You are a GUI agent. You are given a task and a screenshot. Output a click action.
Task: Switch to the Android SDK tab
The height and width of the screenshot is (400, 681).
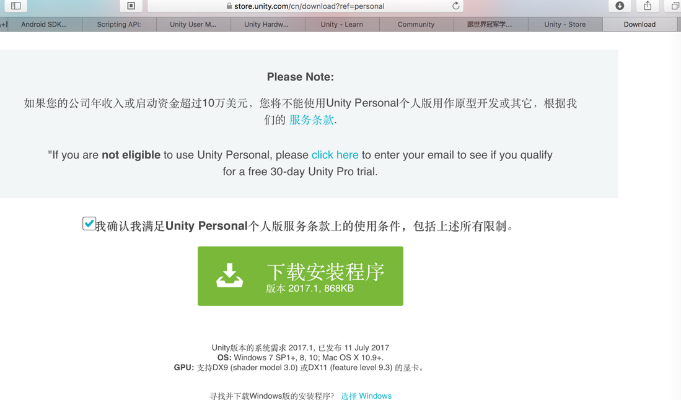tap(44, 24)
